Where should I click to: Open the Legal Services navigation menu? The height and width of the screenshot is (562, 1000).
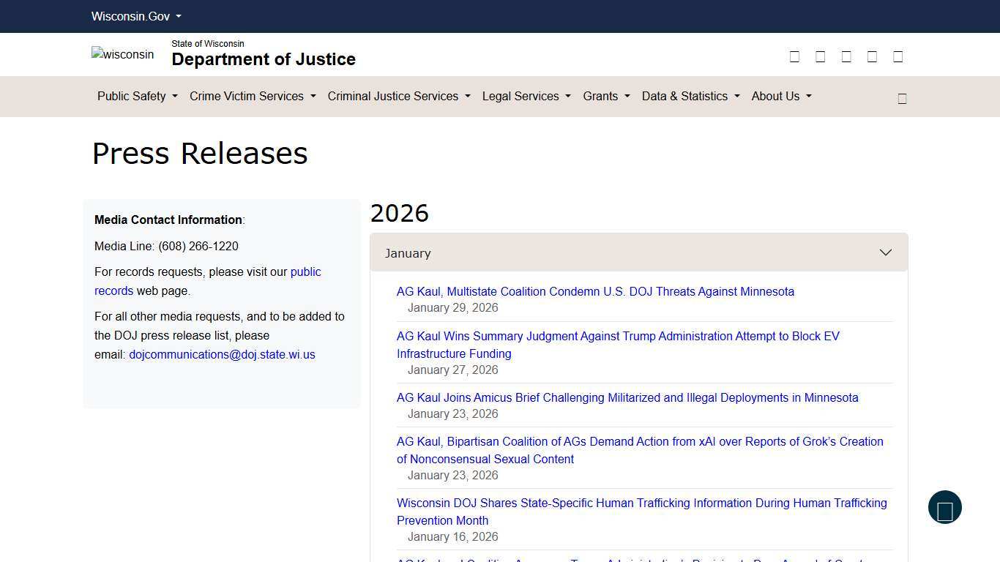coord(525,96)
